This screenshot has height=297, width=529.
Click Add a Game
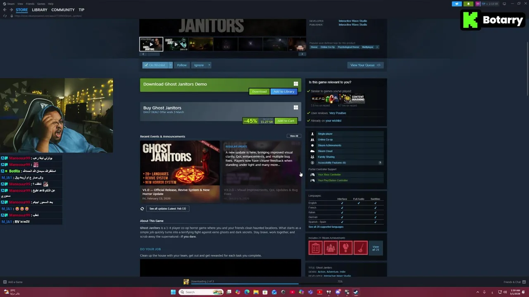(13, 282)
